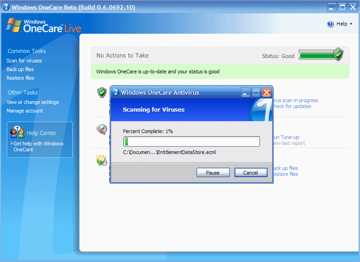Click the Tune-up wrench clock icon
360x262 pixels.
coord(102,129)
